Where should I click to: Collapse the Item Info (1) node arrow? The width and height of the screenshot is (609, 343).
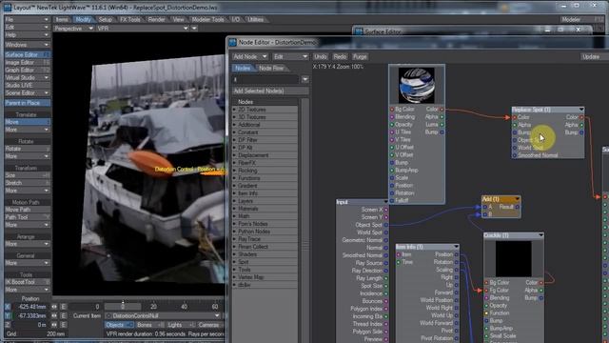[456, 247]
